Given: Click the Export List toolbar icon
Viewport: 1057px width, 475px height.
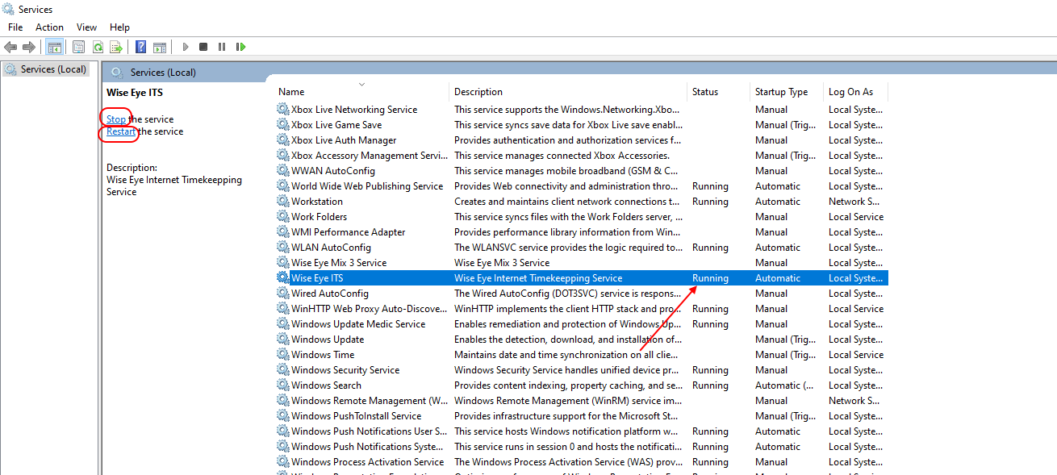Looking at the screenshot, I should coord(116,47).
